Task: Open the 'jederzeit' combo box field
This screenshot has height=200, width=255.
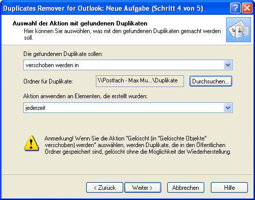Action: click(x=128, y=108)
